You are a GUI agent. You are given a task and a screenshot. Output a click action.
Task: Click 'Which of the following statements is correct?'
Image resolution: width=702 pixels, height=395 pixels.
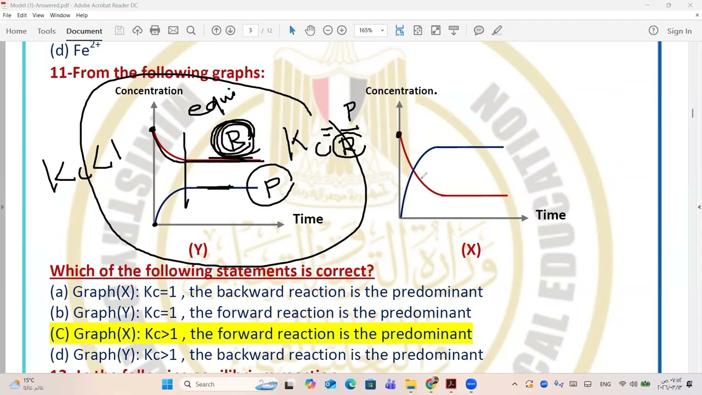point(212,271)
